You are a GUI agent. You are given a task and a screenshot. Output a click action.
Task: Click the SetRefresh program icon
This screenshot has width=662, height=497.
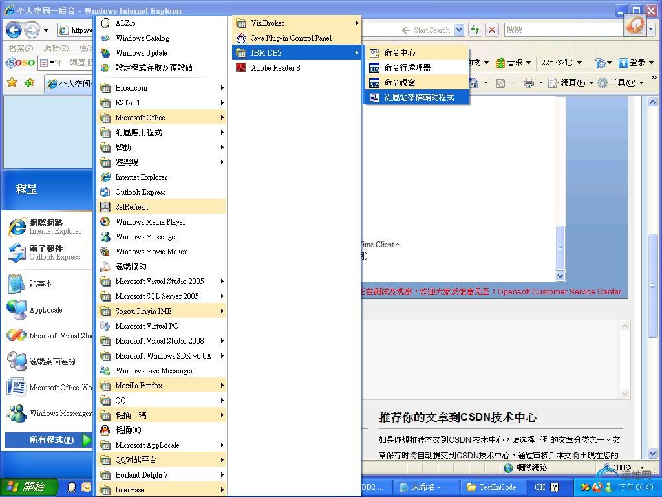(105, 207)
